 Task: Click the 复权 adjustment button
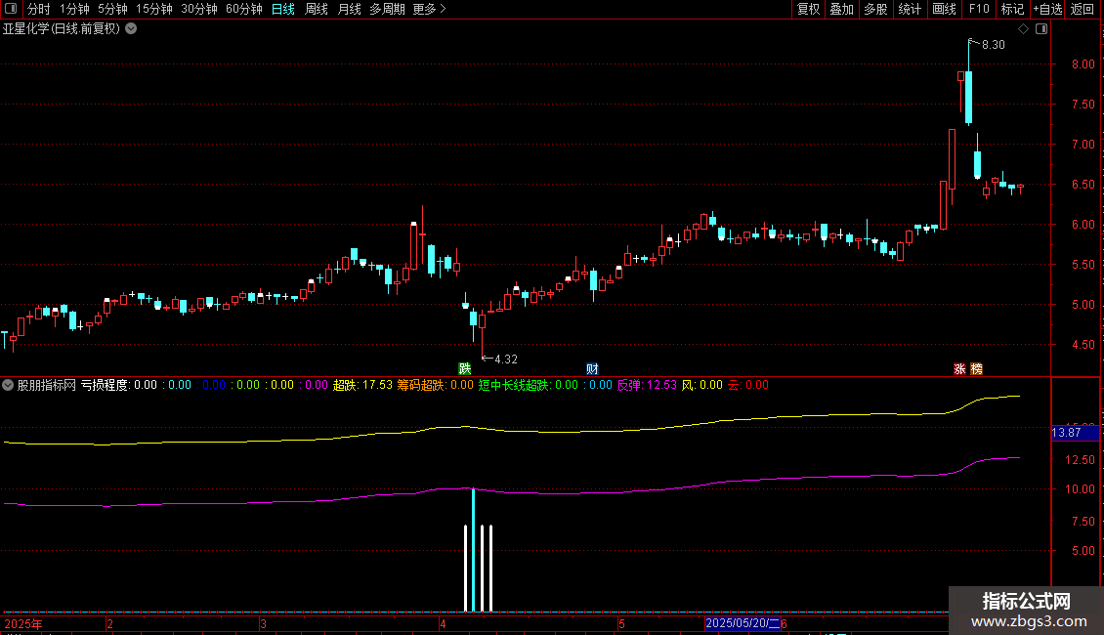808,9
